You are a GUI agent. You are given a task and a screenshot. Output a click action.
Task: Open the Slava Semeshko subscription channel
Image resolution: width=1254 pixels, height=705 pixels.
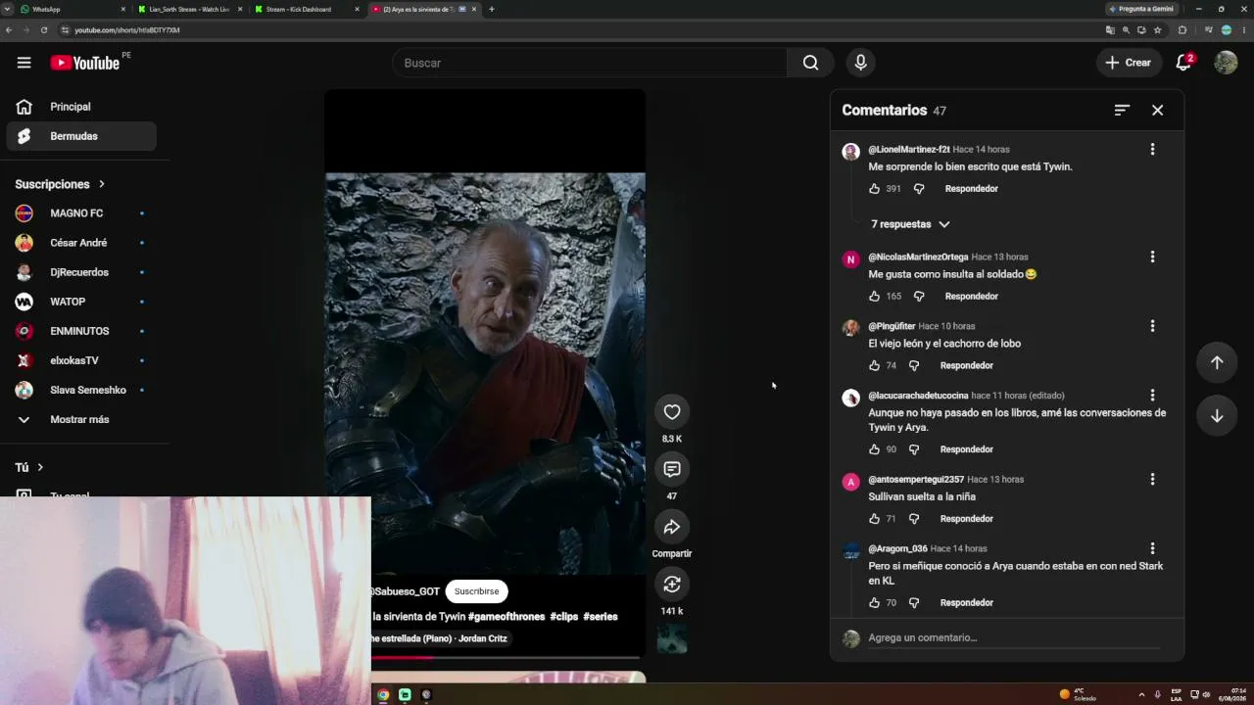[x=80, y=390]
